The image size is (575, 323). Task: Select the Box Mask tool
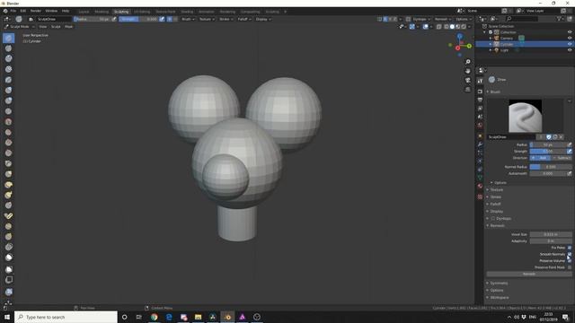8,269
